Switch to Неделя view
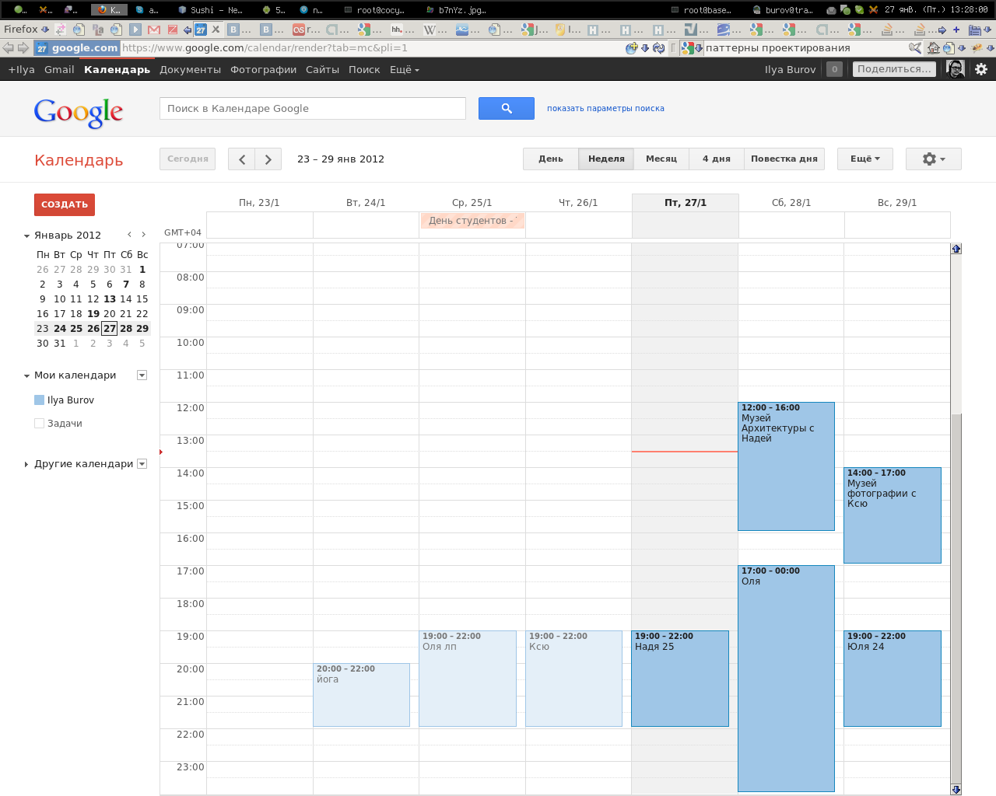Viewport: 996px width, 796px height. point(606,159)
